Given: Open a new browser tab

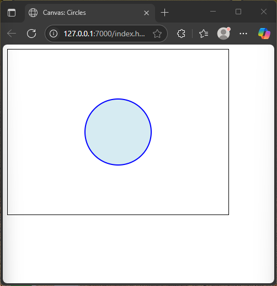Looking at the screenshot, I should pyautogui.click(x=164, y=13).
